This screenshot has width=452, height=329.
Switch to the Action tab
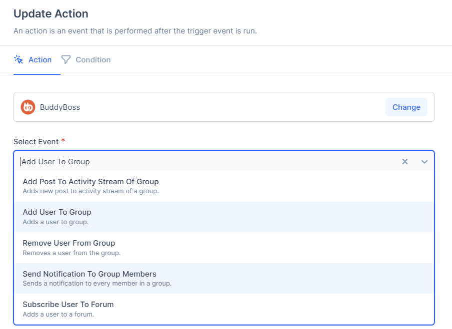pyautogui.click(x=39, y=60)
